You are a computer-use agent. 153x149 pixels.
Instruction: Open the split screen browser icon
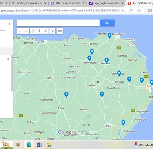point(150,11)
